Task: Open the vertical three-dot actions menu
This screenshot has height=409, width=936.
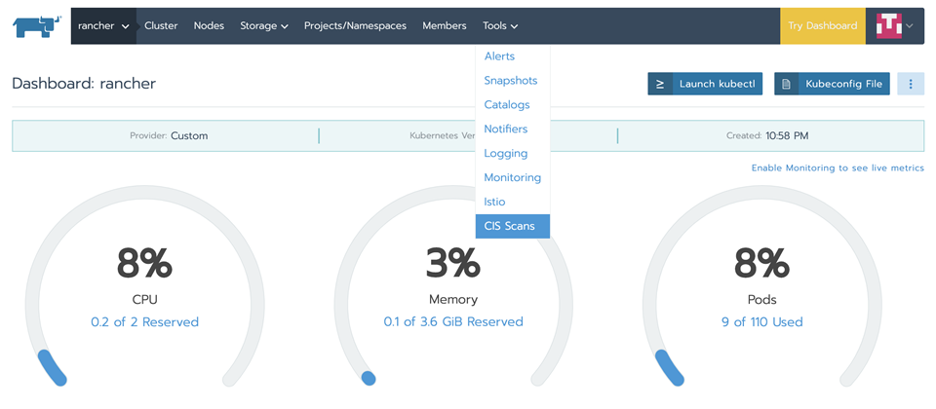Action: 911,84
